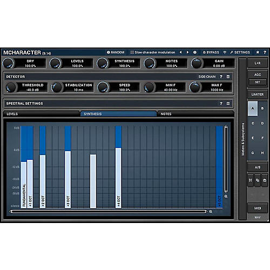Select preset slot A
The height and width of the screenshot is (270, 270).
click(x=253, y=109)
